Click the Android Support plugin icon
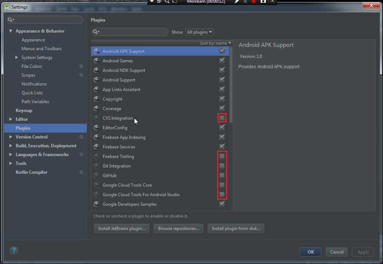 point(96,80)
